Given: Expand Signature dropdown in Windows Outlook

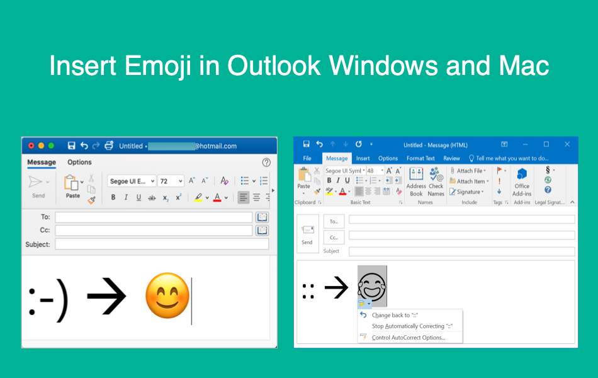Looking at the screenshot, I should (482, 192).
